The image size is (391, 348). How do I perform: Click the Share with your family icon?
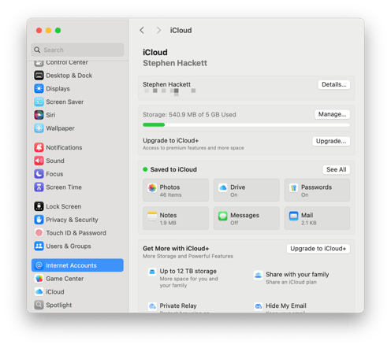[259, 275]
